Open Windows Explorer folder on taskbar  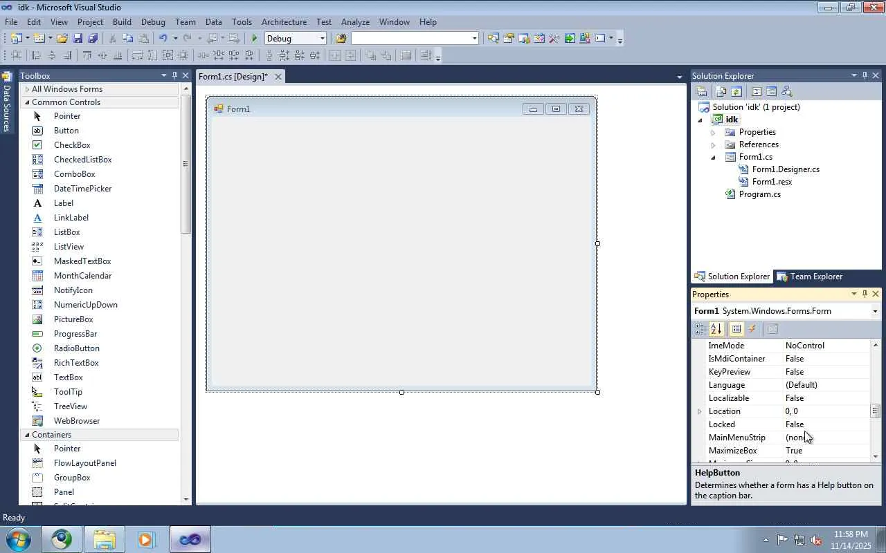pos(104,539)
